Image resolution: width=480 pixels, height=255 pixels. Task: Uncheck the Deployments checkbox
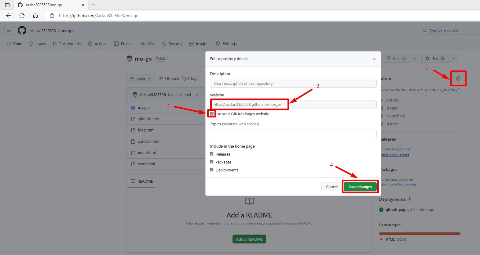pyautogui.click(x=212, y=170)
